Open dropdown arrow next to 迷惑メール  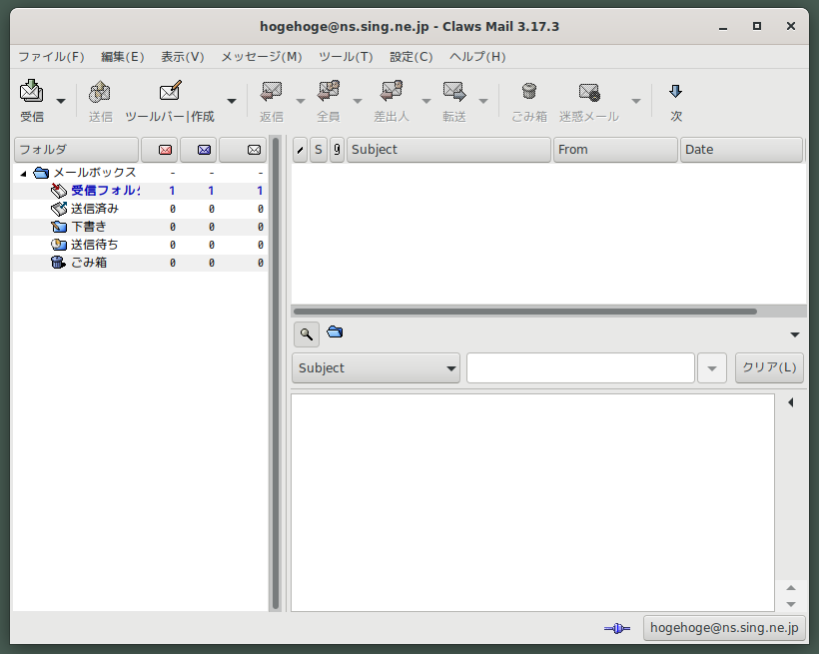(x=635, y=101)
